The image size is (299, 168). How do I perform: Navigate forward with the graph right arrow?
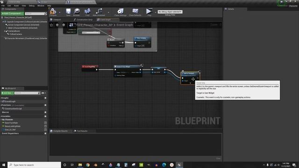click(64, 25)
